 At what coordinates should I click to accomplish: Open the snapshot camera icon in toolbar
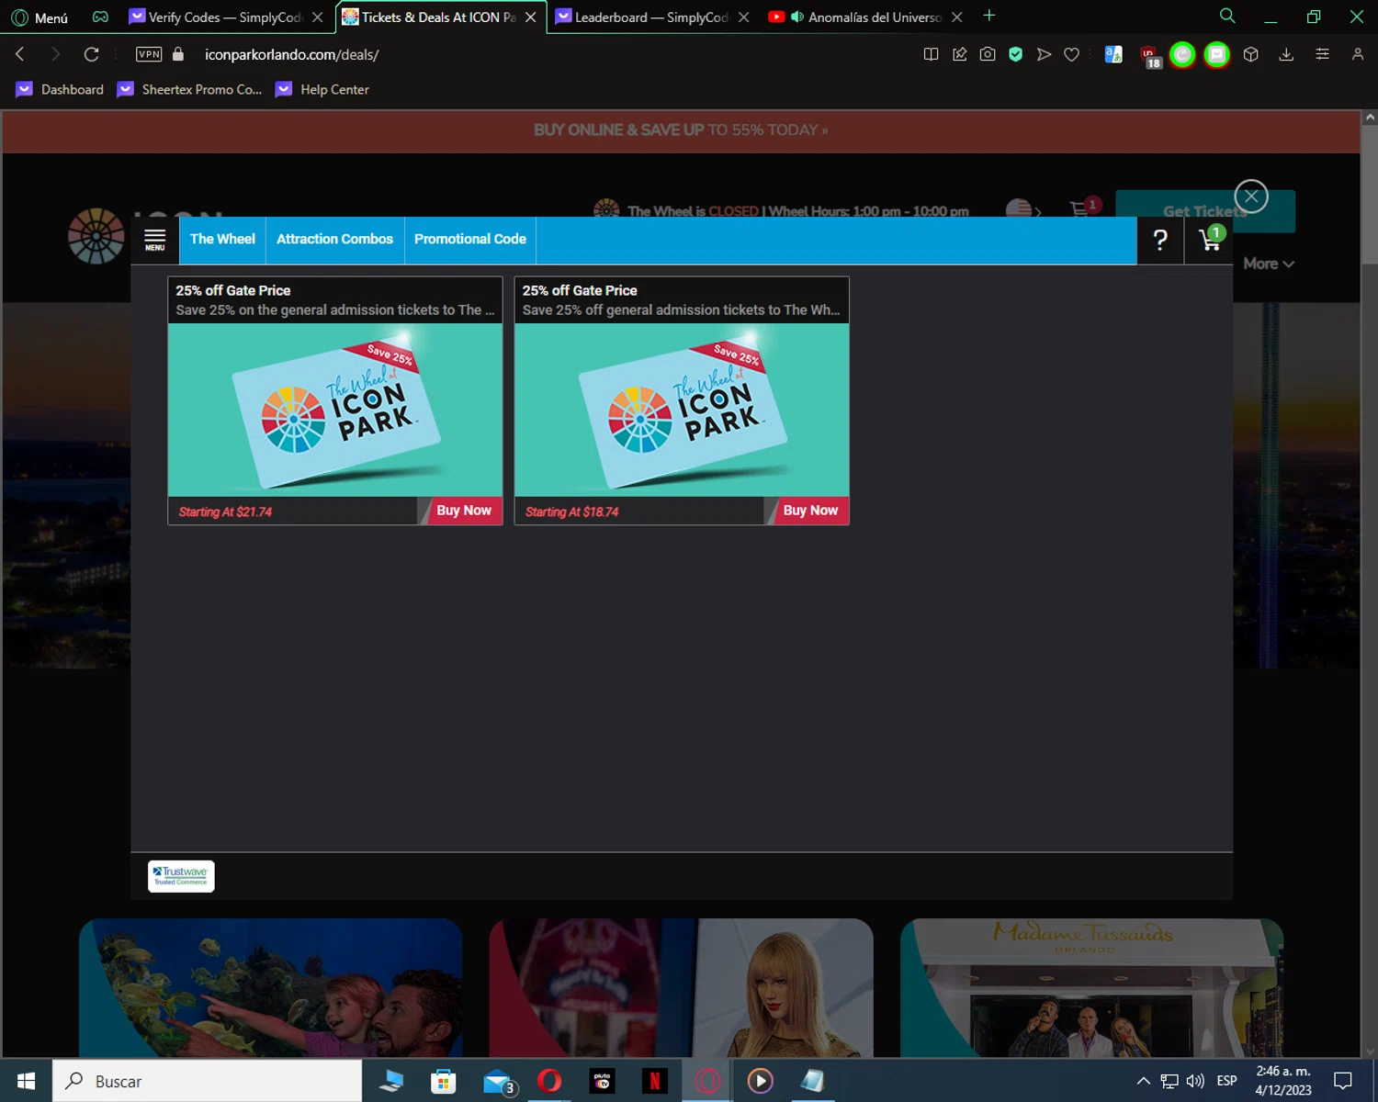point(988,54)
